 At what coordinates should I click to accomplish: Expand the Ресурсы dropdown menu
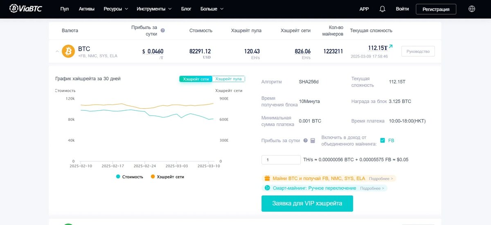click(x=116, y=9)
